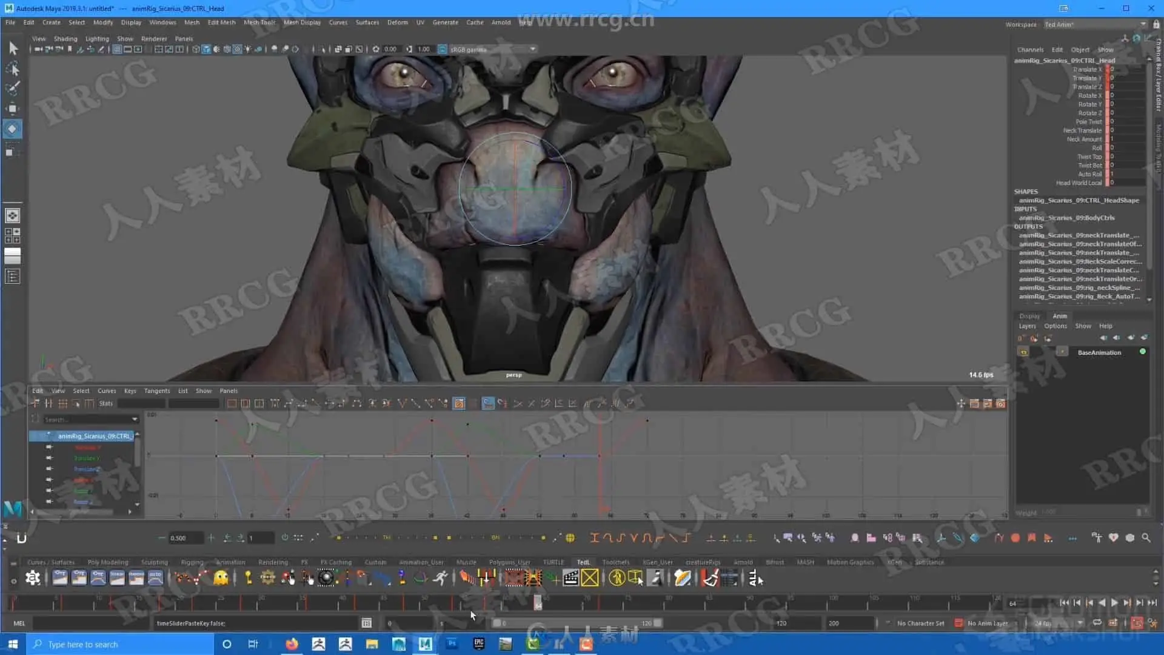Click animRig_Sicarius_09:BodyCtrls input node
This screenshot has height=655, width=1164.
1067,218
